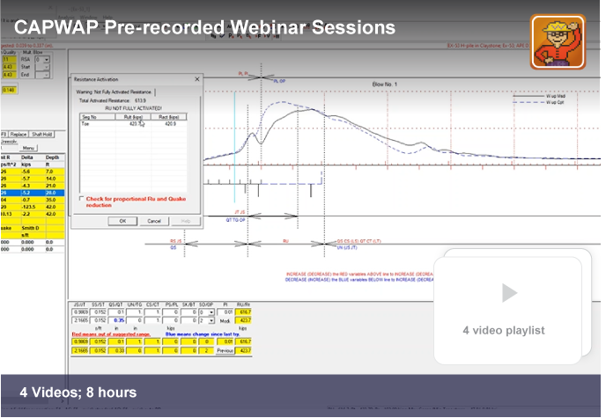This screenshot has width=606, height=418.
Task: Click the yellow RU/Rx value 616.7
Action: click(243, 312)
